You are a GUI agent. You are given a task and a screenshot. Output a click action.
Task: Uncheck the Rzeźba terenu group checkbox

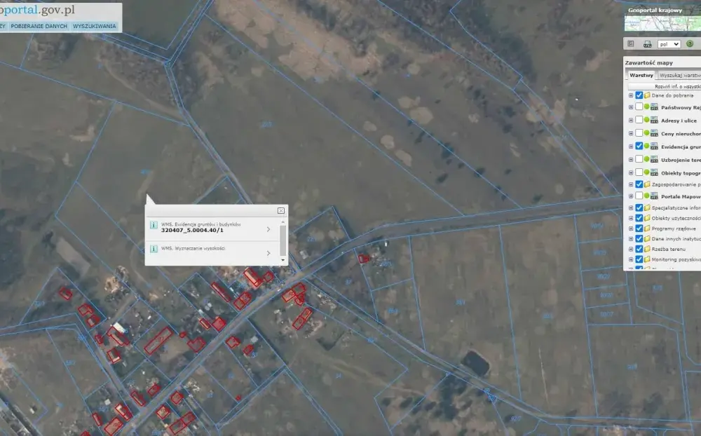[x=639, y=249]
